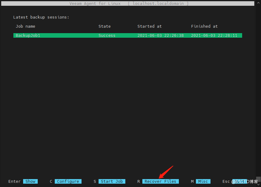This screenshot has width=261, height=187.
Task: Click the Show button
Action: [30, 181]
